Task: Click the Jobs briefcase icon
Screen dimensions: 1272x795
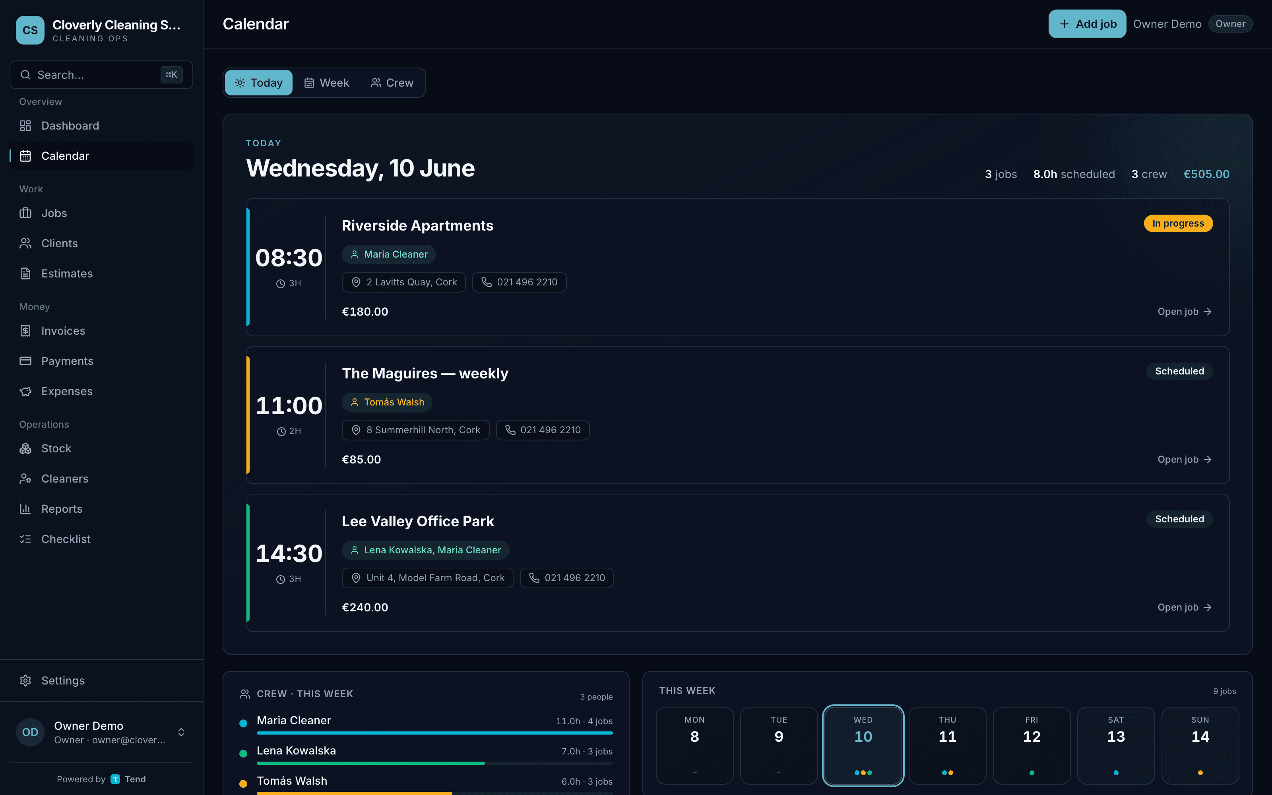Action: click(25, 213)
